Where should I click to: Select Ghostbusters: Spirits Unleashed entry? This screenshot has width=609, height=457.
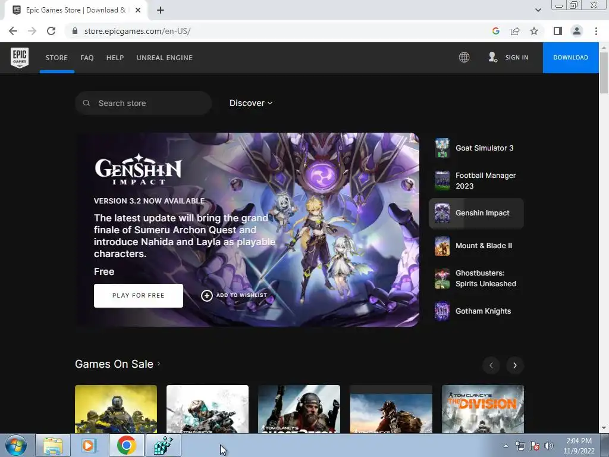[x=476, y=278]
